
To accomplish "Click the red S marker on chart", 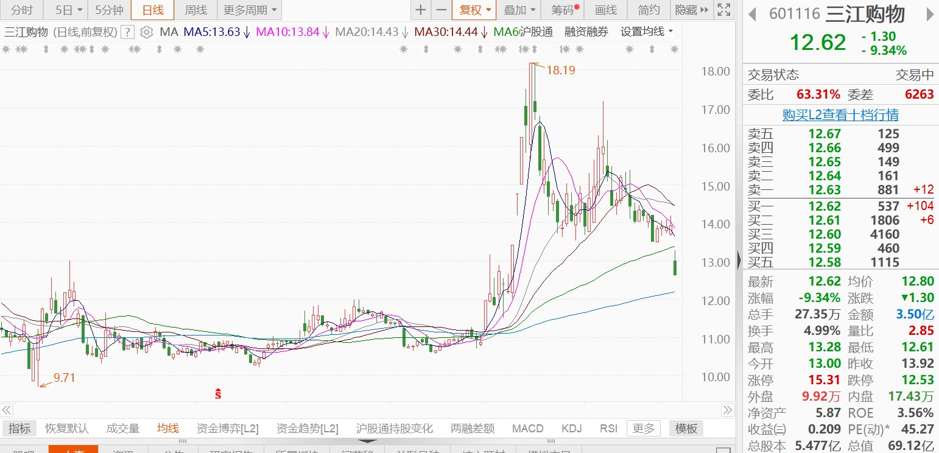I will tap(218, 394).
